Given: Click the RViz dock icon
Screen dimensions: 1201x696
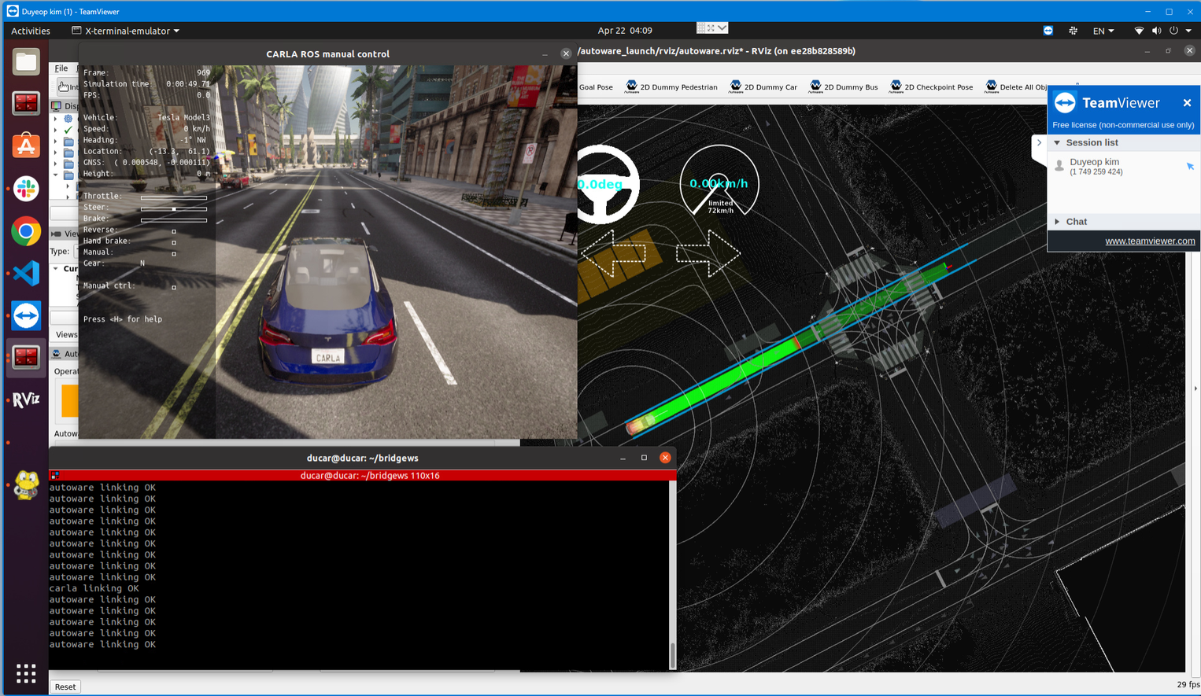Looking at the screenshot, I should coord(26,400).
